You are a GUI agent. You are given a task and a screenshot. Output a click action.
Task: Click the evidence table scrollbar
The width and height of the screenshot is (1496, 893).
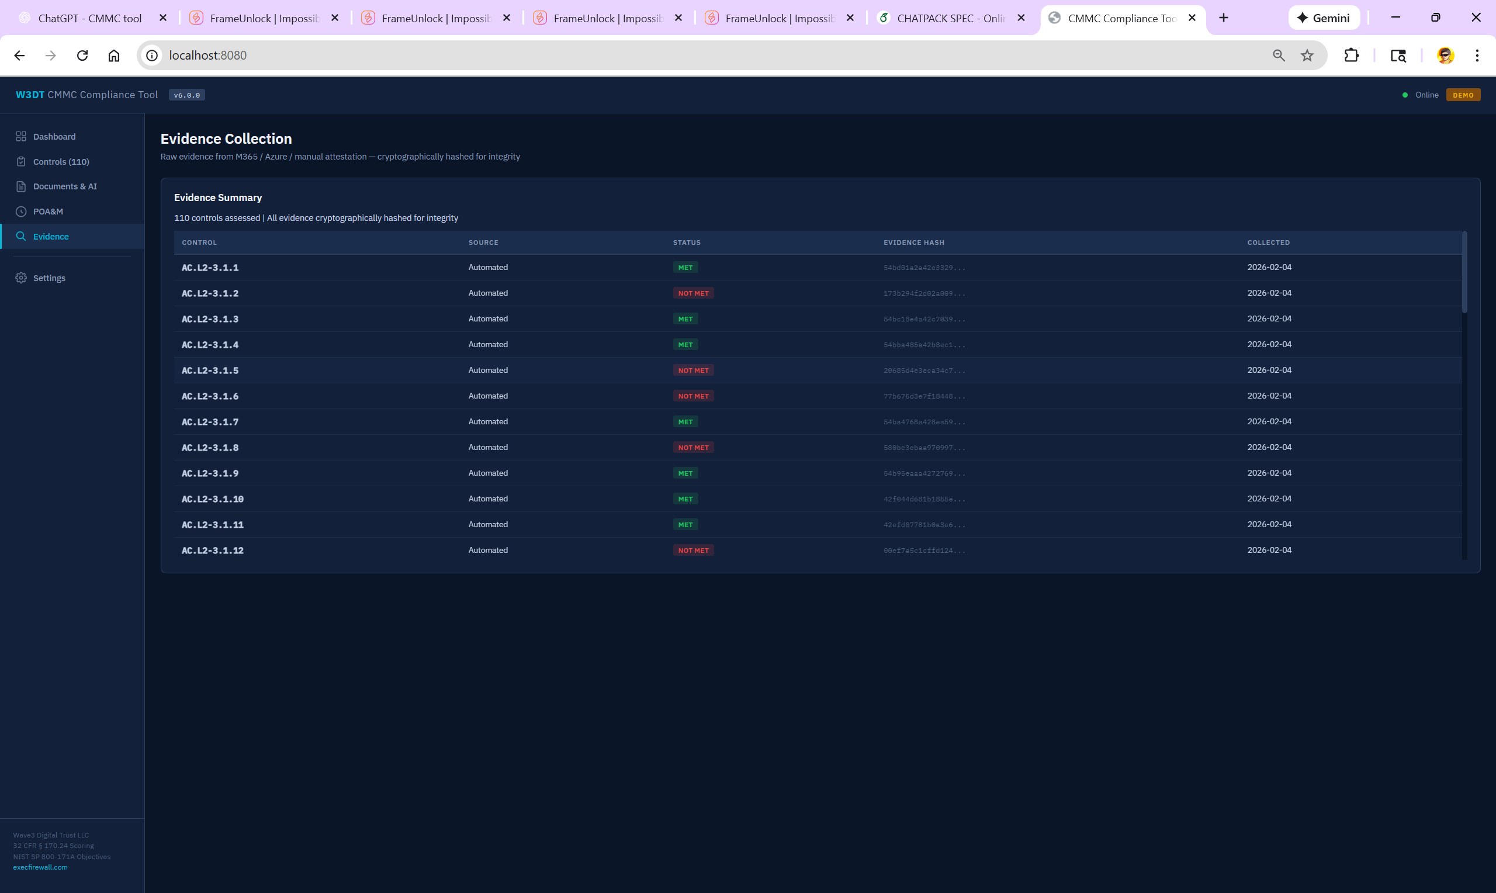[1464, 272]
